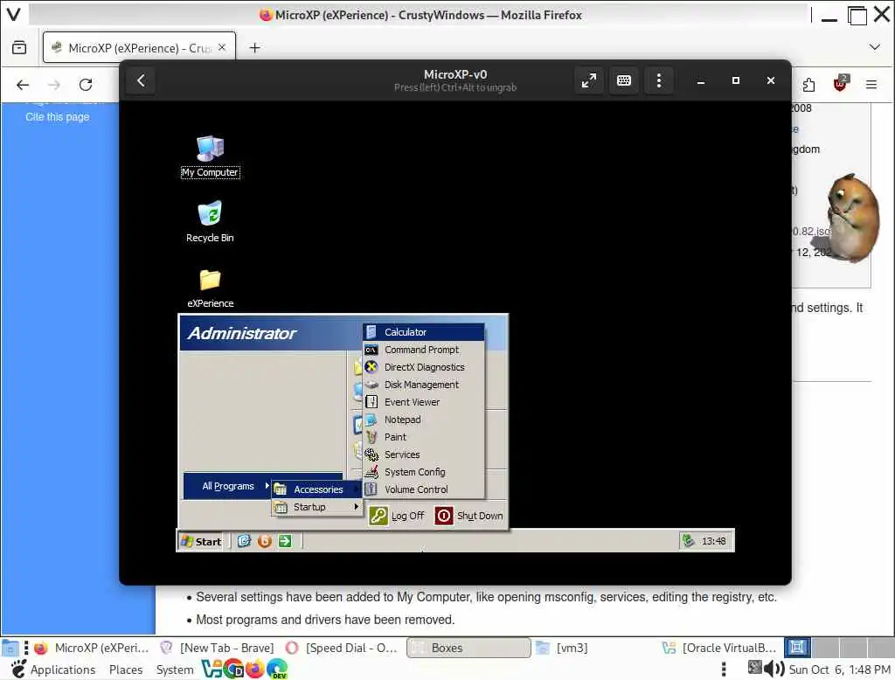Select the MicroXP (eXPerience) Firefox tab
Image resolution: width=895 pixels, height=680 pixels.
click(139, 48)
